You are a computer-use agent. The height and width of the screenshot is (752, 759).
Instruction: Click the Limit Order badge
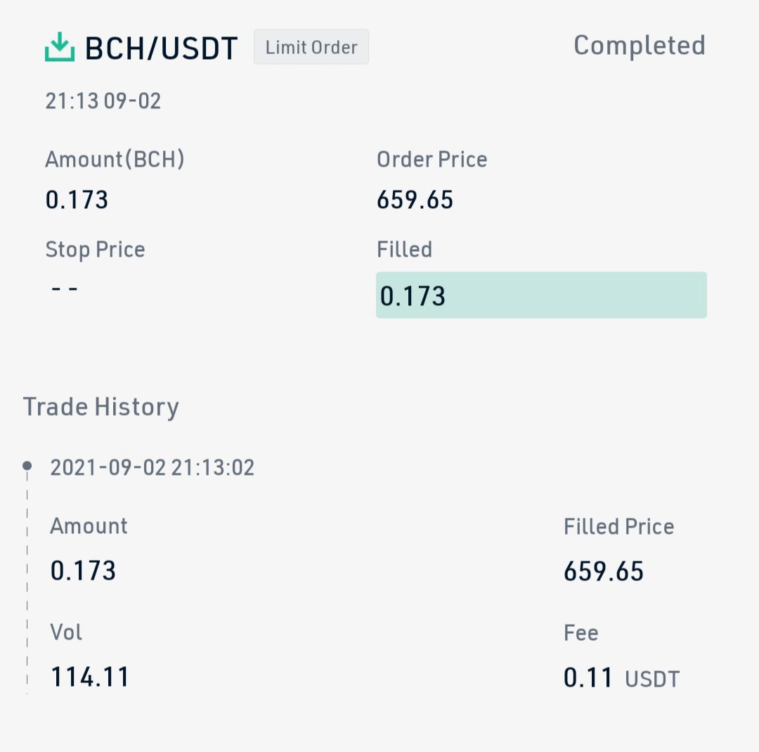tap(311, 47)
